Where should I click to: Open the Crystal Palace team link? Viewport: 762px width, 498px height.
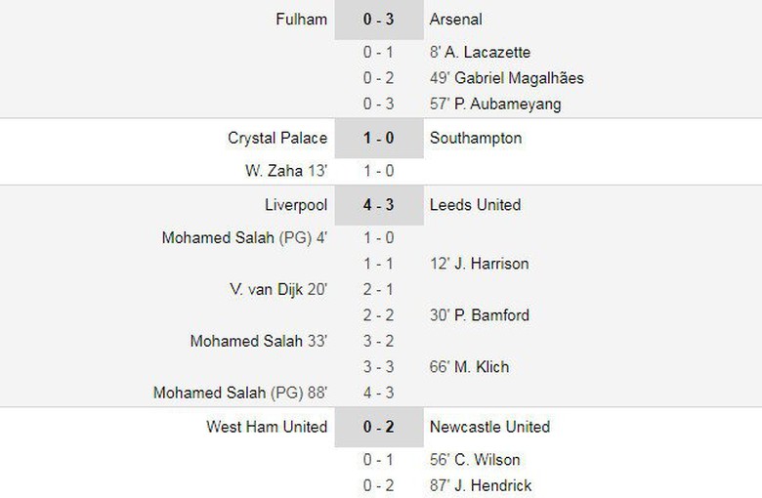(x=277, y=139)
